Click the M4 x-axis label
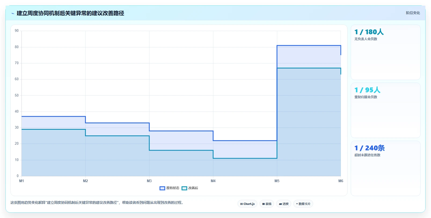The width and height of the screenshot is (431, 218). (x=213, y=181)
